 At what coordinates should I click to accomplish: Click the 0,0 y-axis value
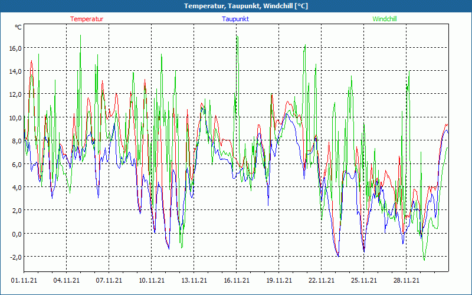click(17, 234)
